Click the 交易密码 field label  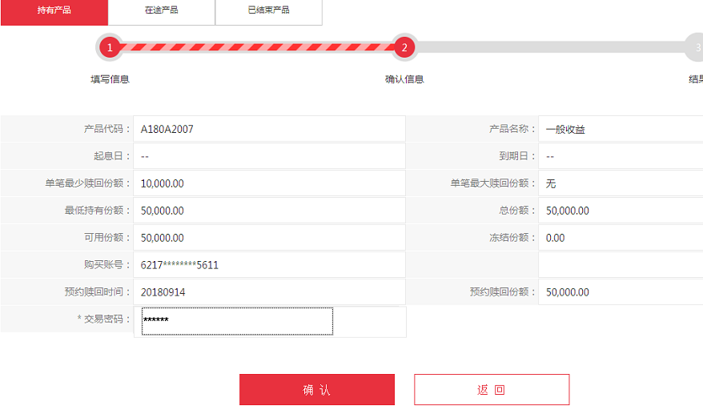[103, 319]
